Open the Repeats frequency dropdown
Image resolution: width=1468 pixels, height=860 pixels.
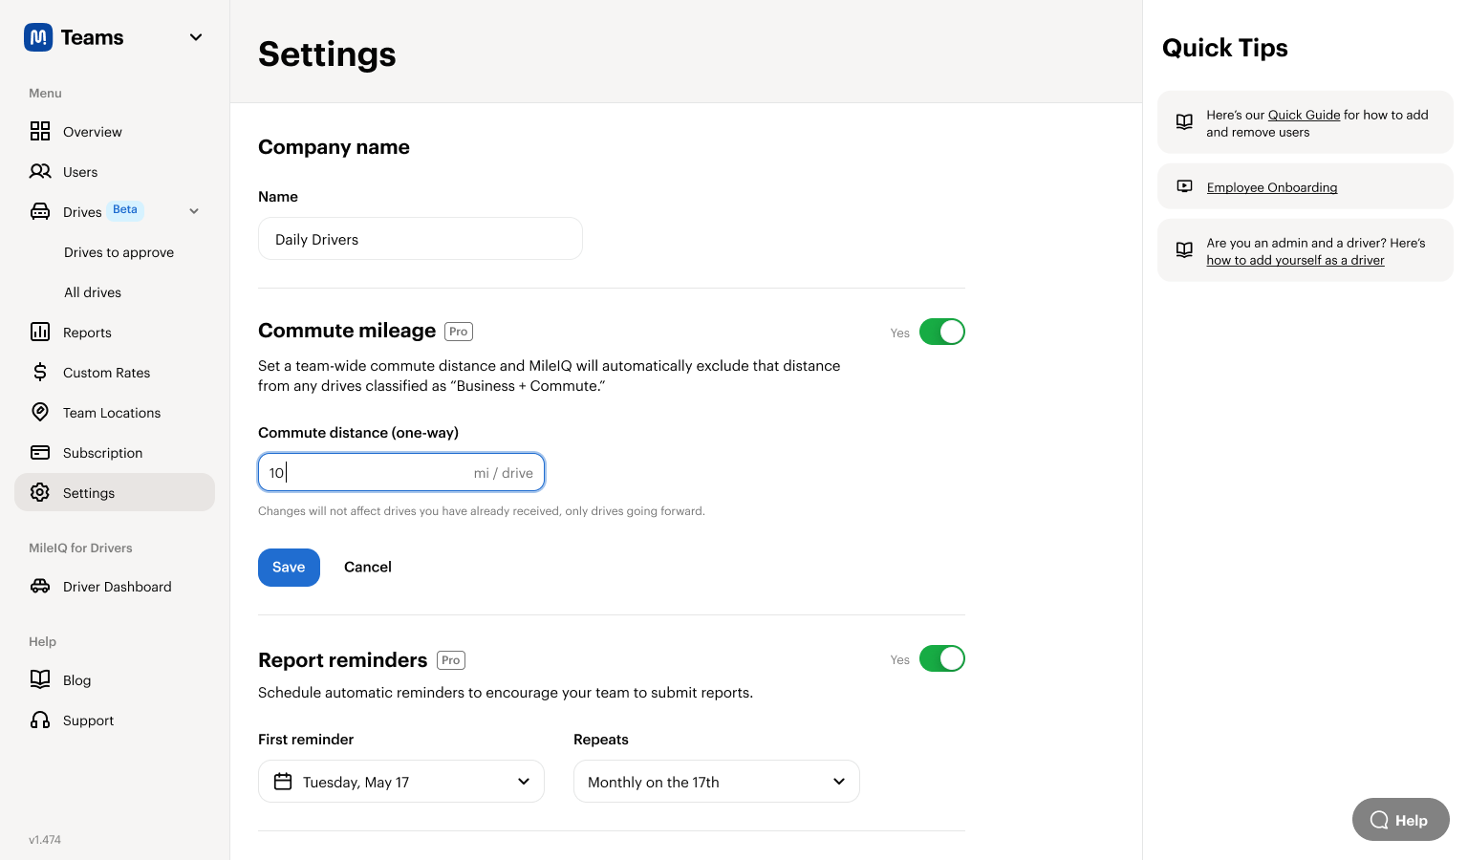pos(717,782)
